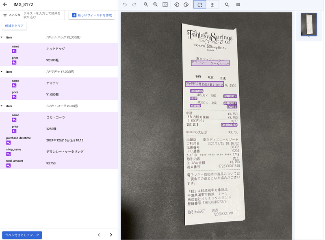Rotate the document clockwise
This screenshot has width=325, height=240.
(186, 4)
